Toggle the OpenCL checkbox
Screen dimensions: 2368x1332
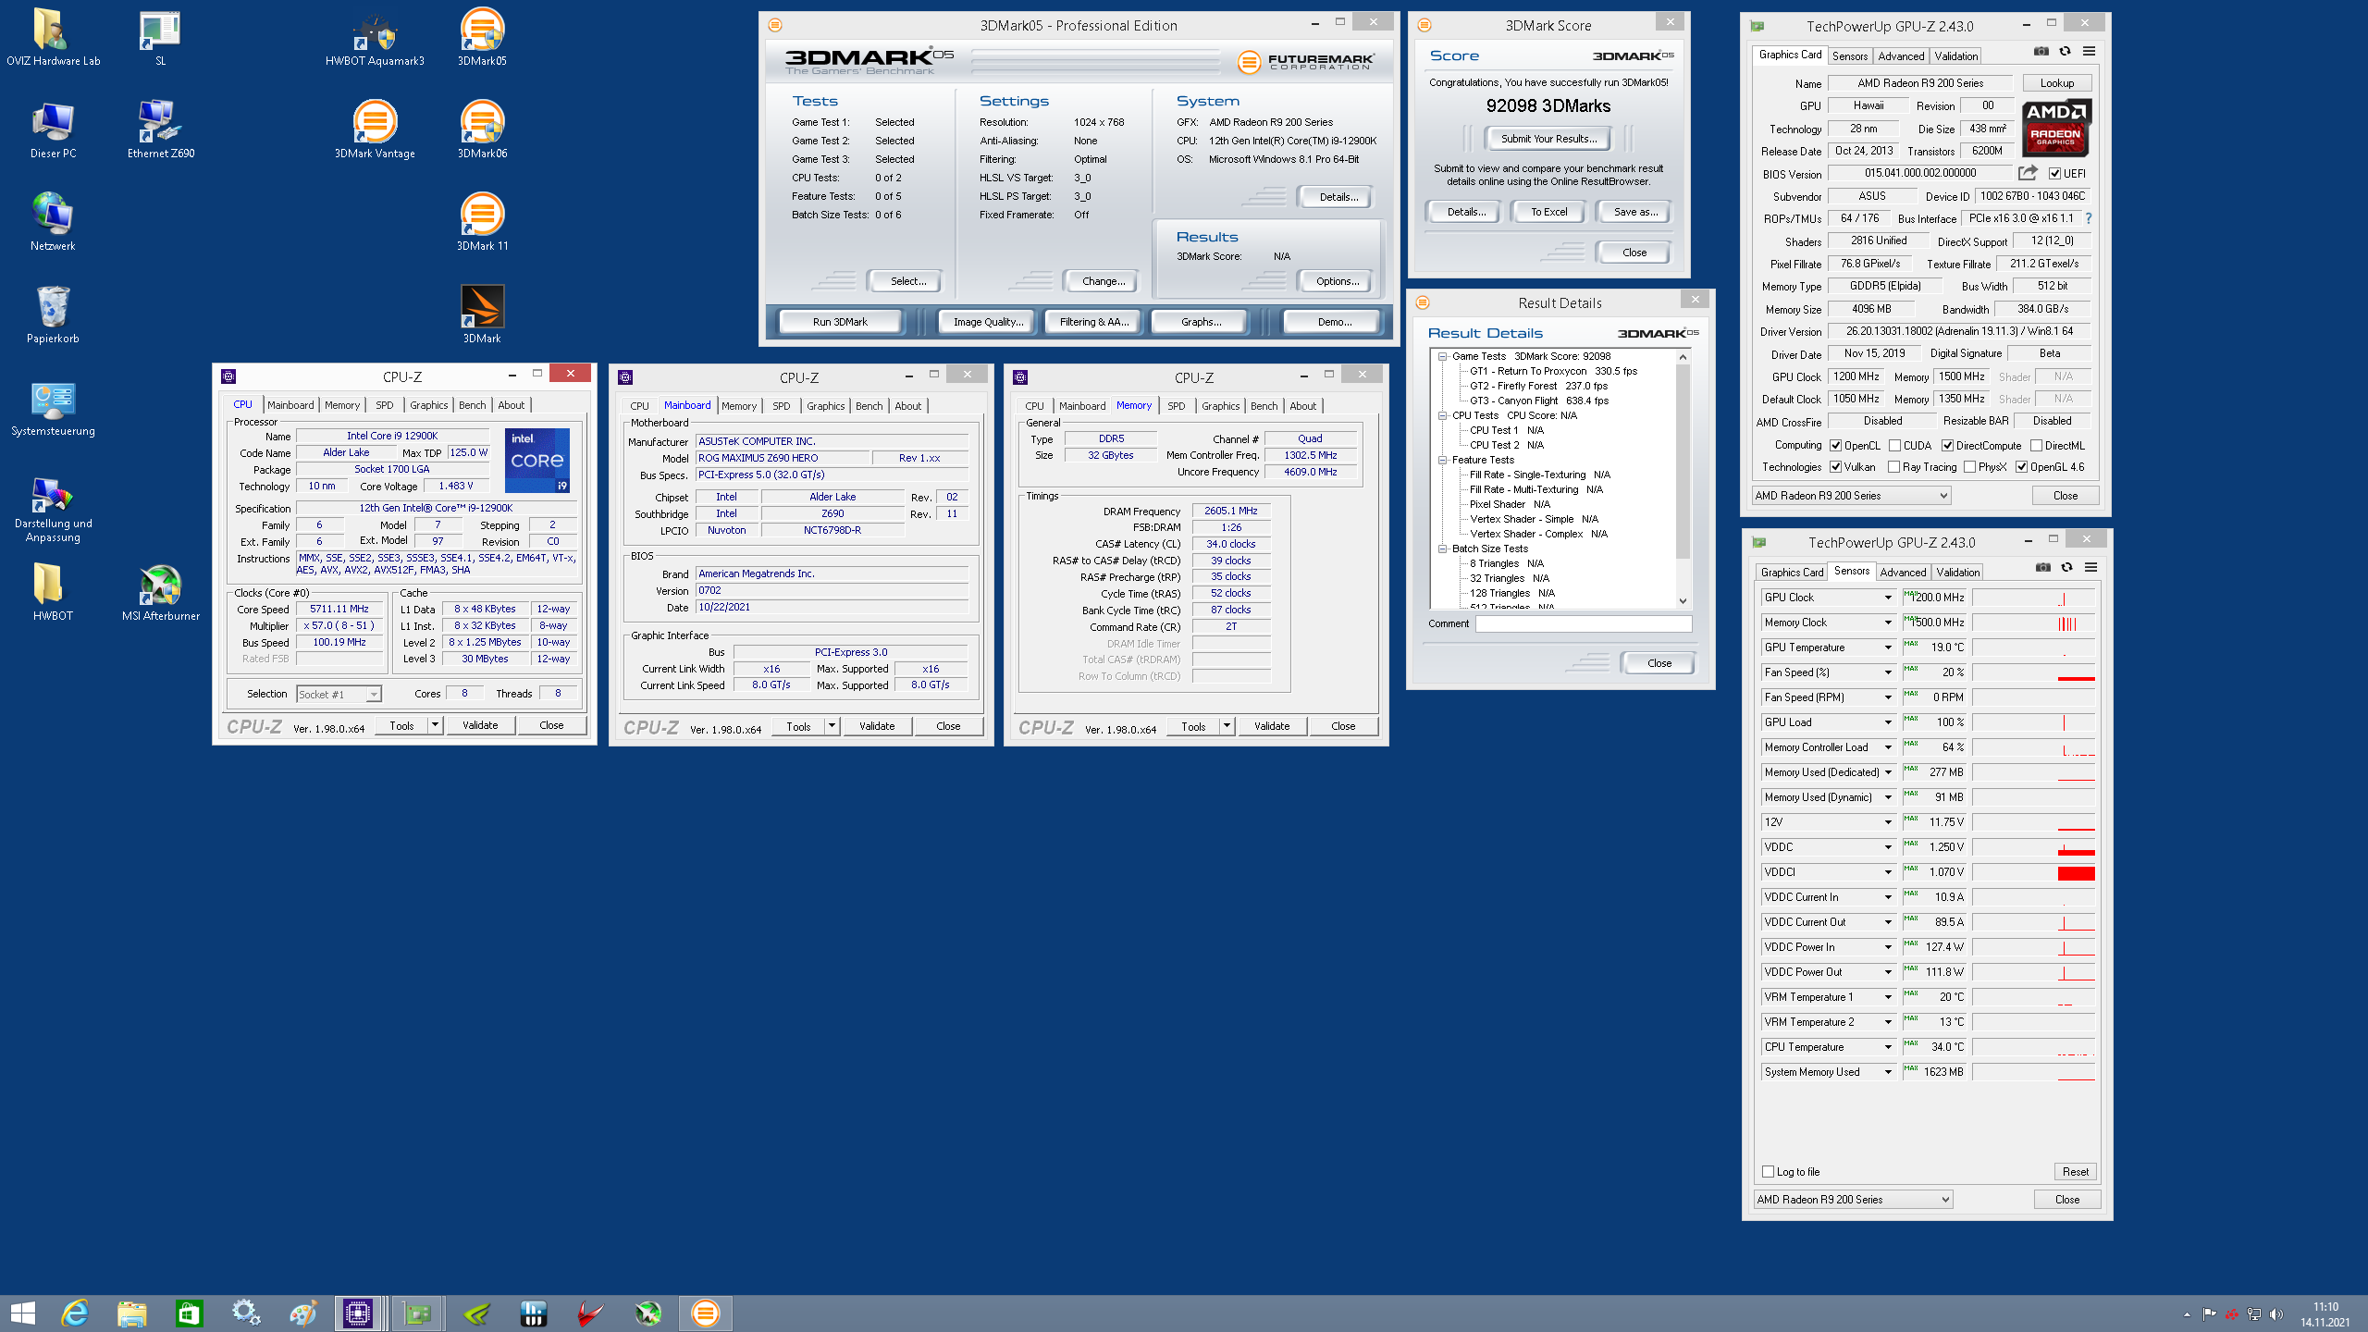1835,446
